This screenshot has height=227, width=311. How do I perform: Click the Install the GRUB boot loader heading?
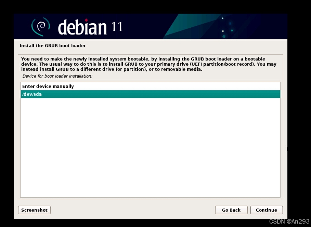click(x=53, y=45)
